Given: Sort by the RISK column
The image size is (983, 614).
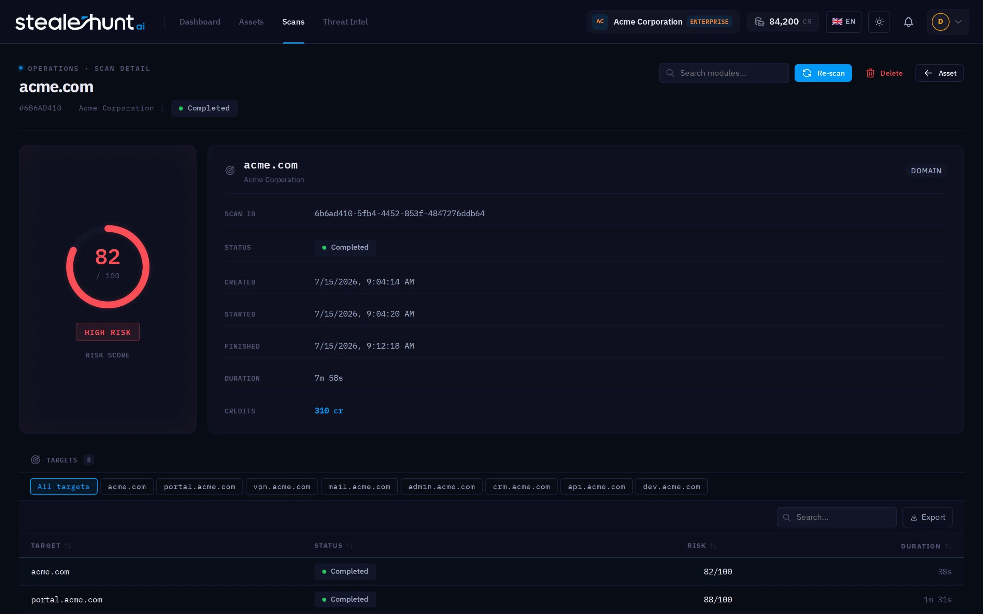Looking at the screenshot, I should point(702,546).
